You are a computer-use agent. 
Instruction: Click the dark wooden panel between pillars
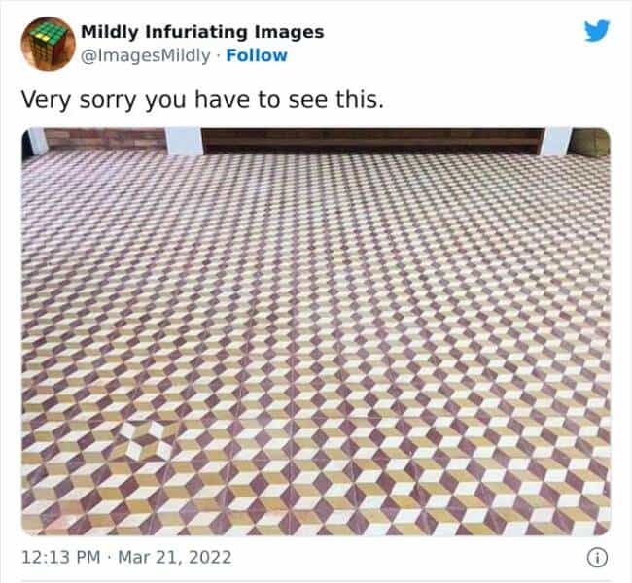[x=372, y=141]
